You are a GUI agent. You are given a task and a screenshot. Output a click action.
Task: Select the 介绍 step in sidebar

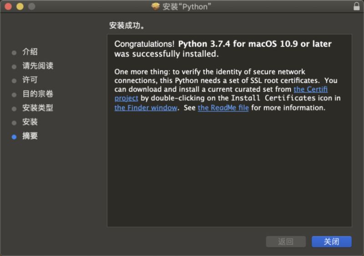(x=30, y=52)
